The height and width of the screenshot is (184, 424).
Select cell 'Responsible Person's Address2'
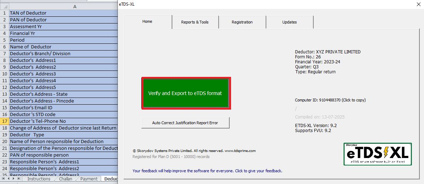[63, 169]
